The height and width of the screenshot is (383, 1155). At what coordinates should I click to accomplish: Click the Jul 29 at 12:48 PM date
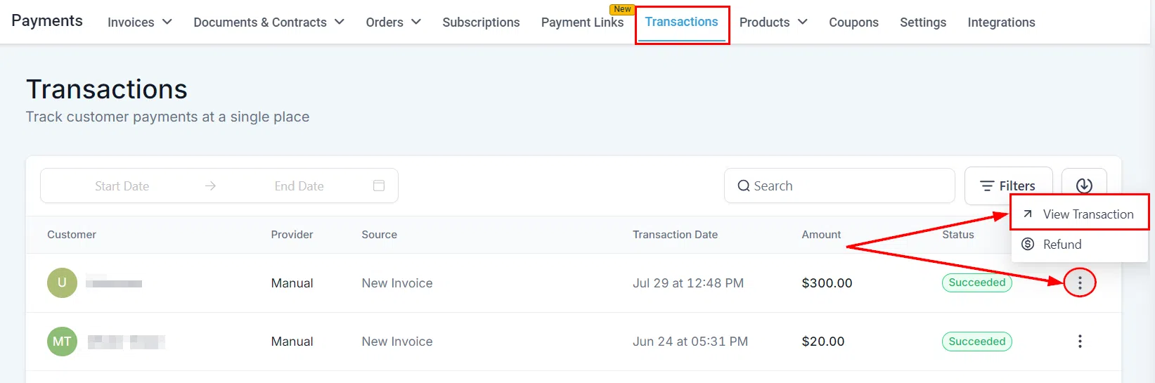(x=688, y=283)
